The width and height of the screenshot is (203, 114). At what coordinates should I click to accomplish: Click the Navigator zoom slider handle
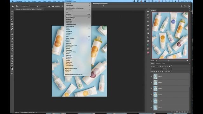tap(168, 61)
